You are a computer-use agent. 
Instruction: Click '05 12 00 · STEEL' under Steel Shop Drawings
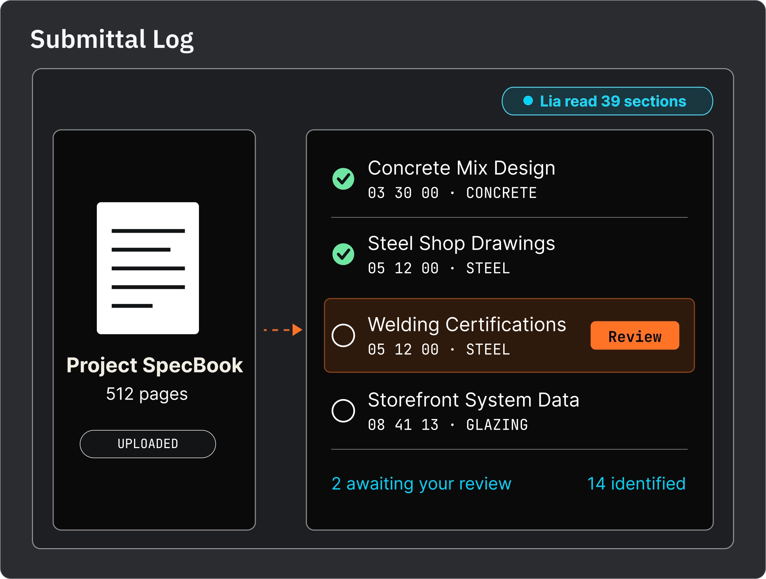439,268
